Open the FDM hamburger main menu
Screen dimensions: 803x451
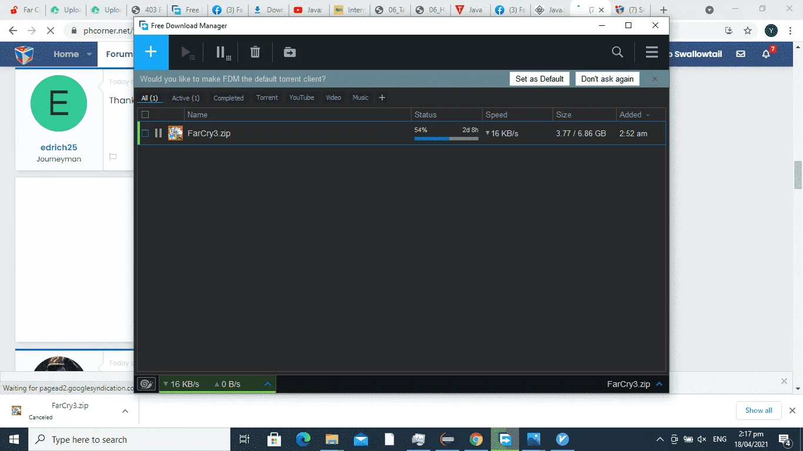point(652,52)
